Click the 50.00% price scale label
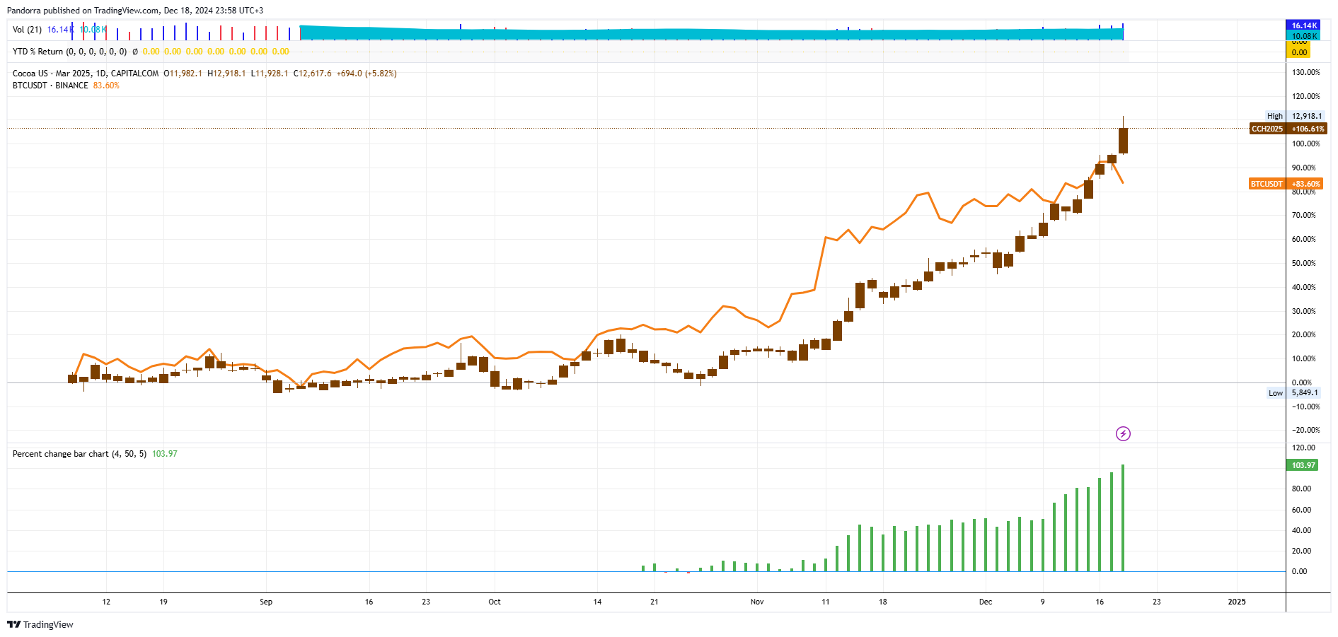 [x=1304, y=264]
